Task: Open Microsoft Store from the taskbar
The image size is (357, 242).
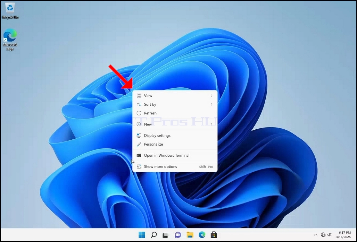Action: coord(214,235)
